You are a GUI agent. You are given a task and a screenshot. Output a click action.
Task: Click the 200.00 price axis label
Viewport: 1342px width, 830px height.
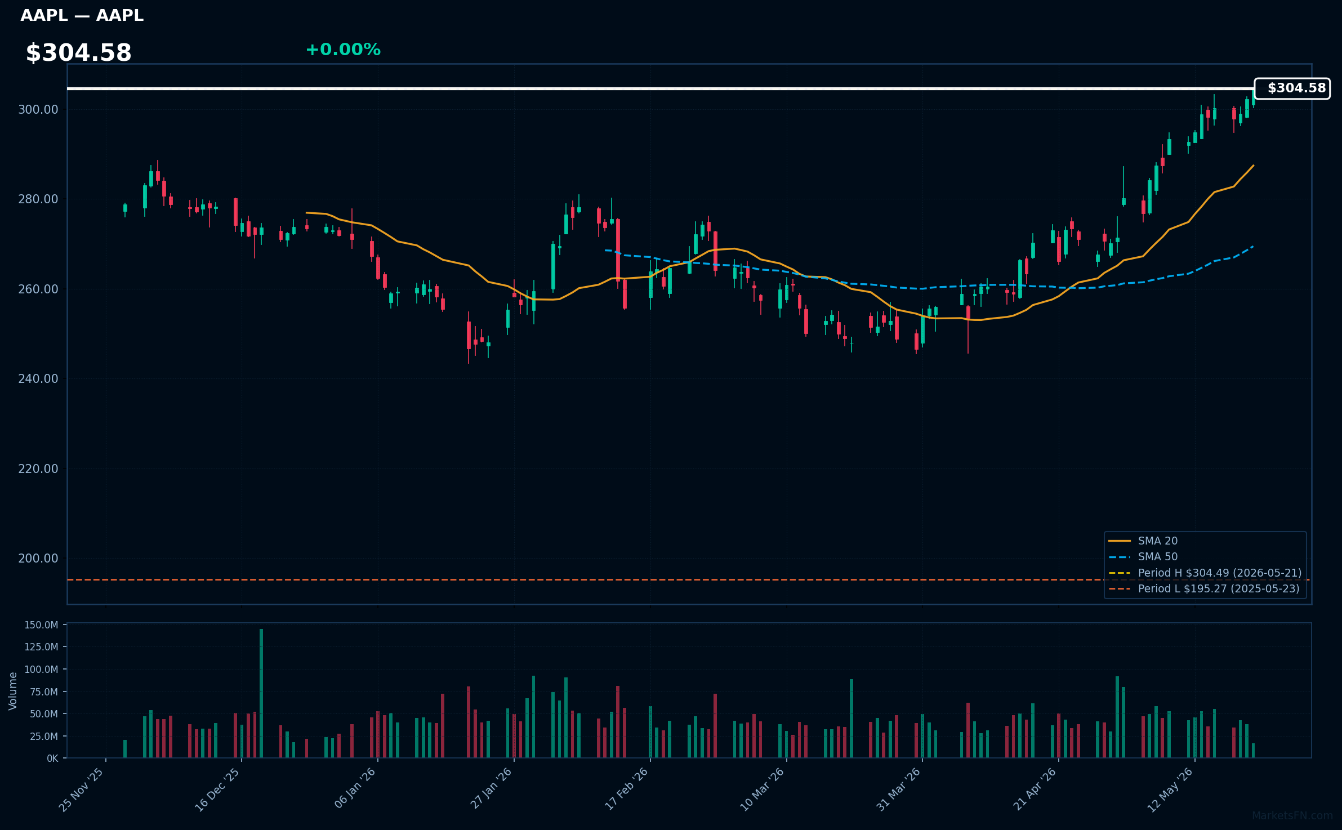click(x=38, y=559)
